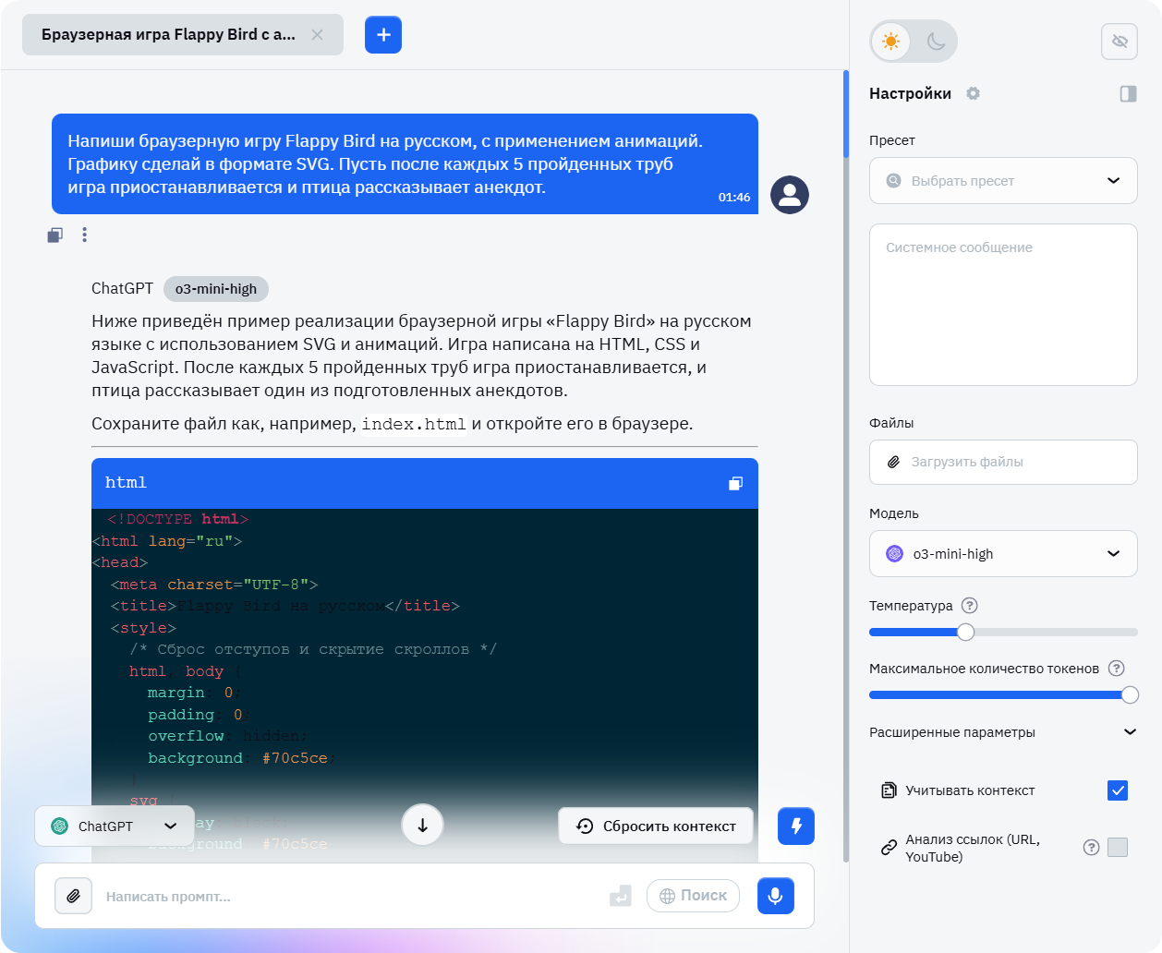Click the paperclip icon in Файлы field

coord(893,462)
